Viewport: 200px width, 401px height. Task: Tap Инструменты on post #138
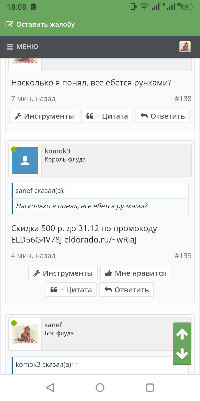point(44,116)
